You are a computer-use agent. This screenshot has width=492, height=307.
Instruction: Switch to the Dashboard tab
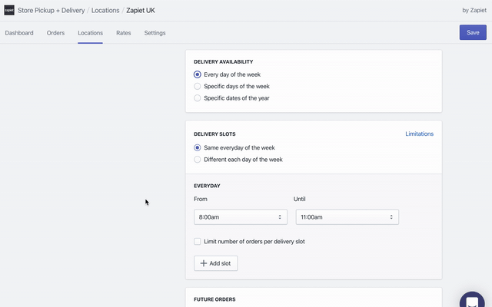[x=19, y=33]
